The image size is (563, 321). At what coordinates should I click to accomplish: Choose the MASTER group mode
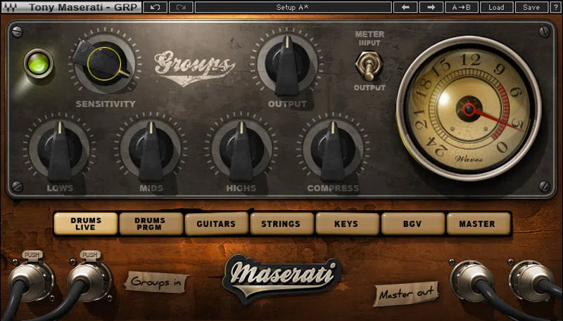pyautogui.click(x=477, y=224)
